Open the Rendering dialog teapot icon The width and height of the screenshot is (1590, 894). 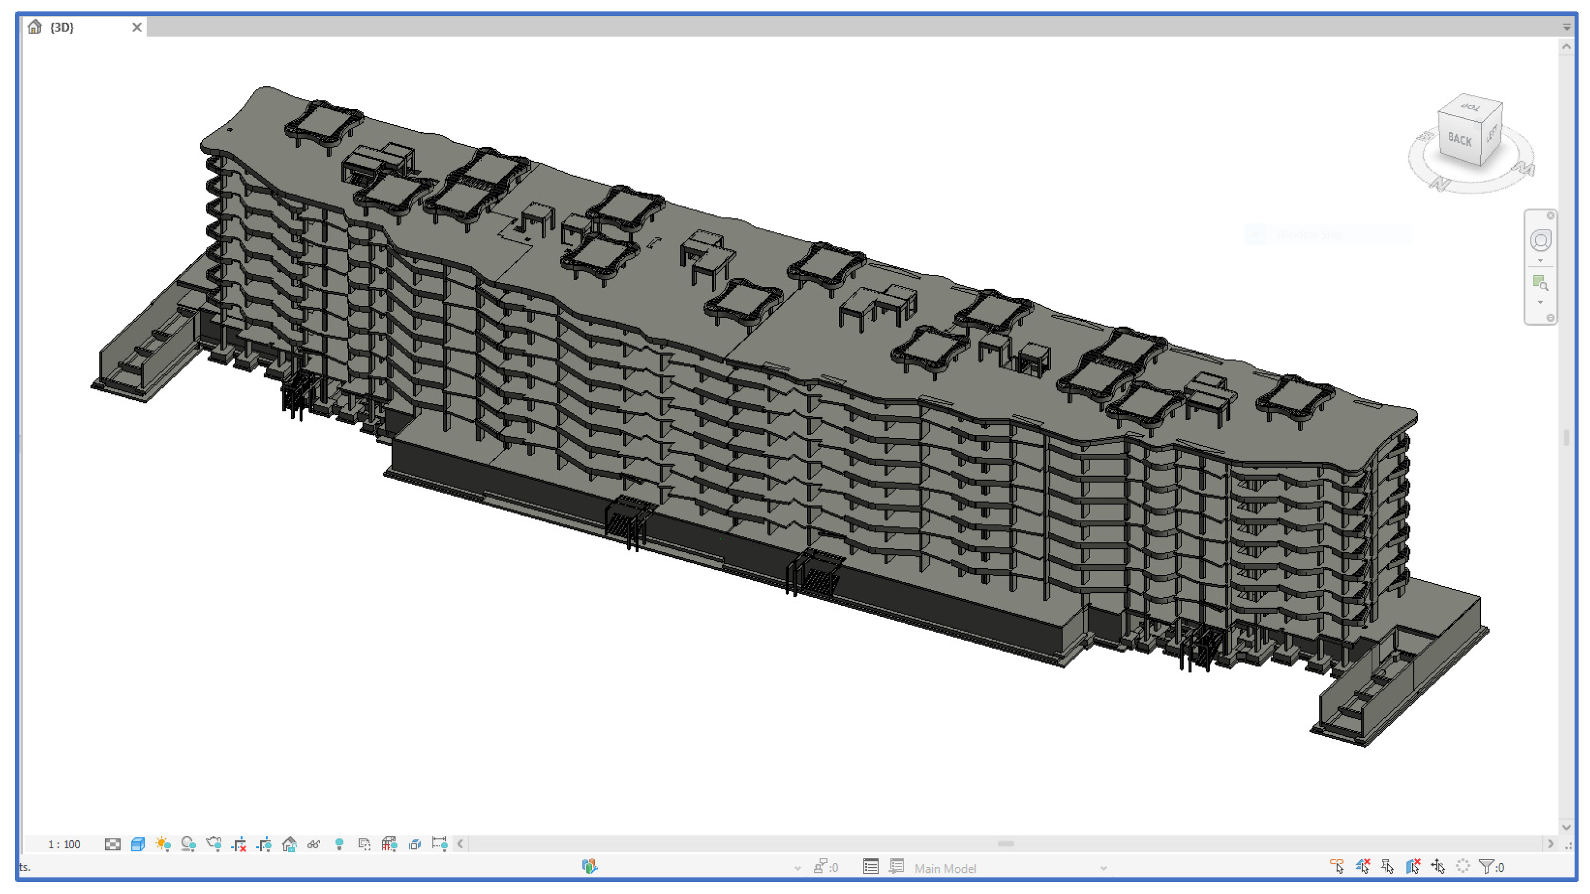tap(214, 844)
